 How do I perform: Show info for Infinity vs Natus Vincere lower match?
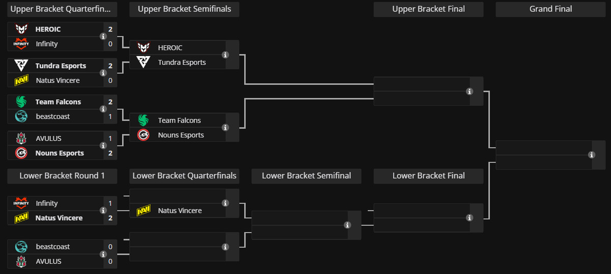(103, 210)
